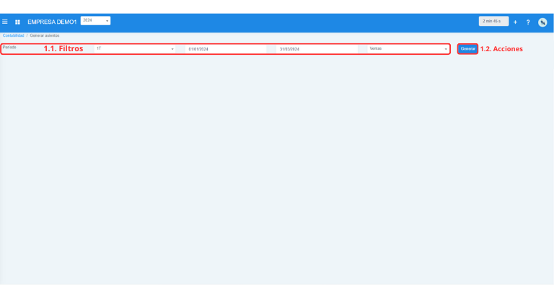Viewport: 554px width, 298px height.
Task: Click the 31/03/2024 end date field
Action: [315, 49]
